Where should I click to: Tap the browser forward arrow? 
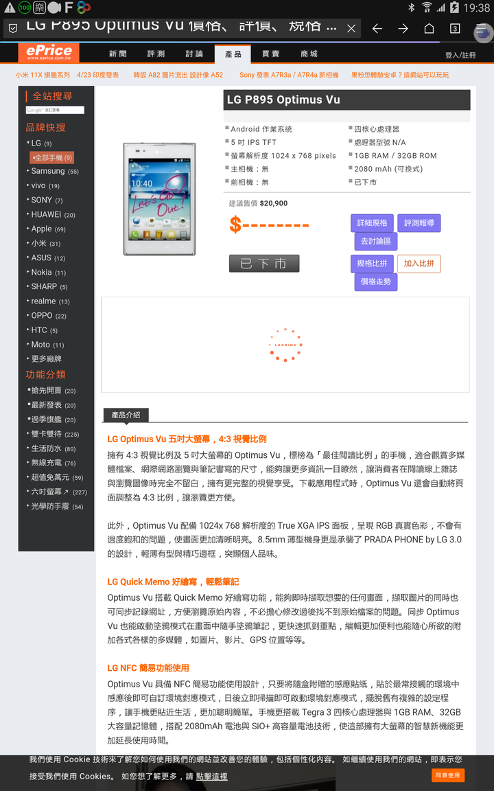click(x=403, y=29)
